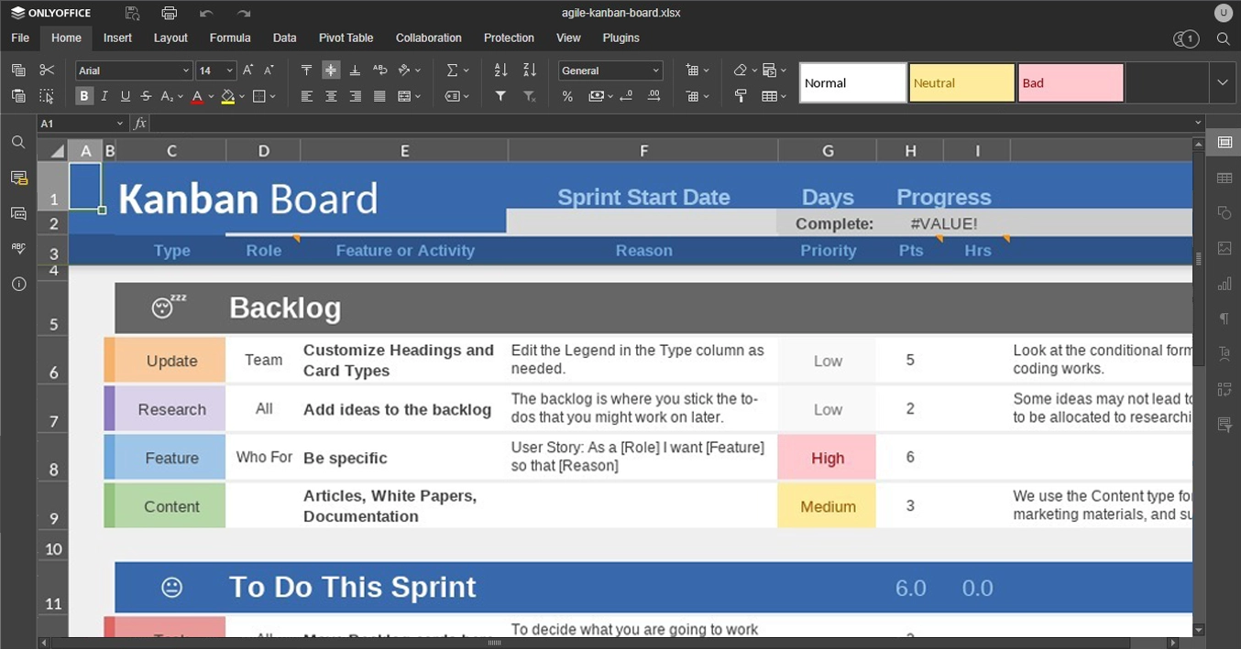1241x649 pixels.
Task: Open chart settings in the right sidebar
Action: [x=1224, y=284]
